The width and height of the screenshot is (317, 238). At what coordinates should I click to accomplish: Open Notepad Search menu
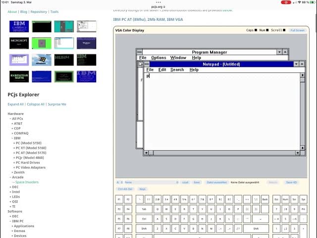coord(177,69)
